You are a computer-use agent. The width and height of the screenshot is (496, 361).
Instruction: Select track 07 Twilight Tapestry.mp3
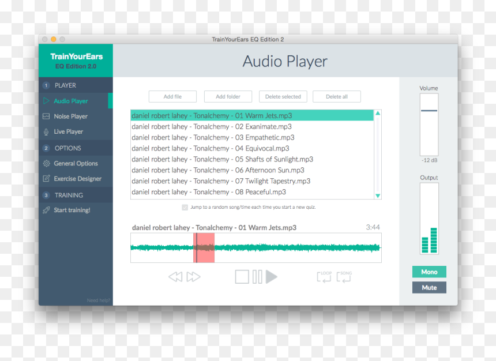[252, 181]
